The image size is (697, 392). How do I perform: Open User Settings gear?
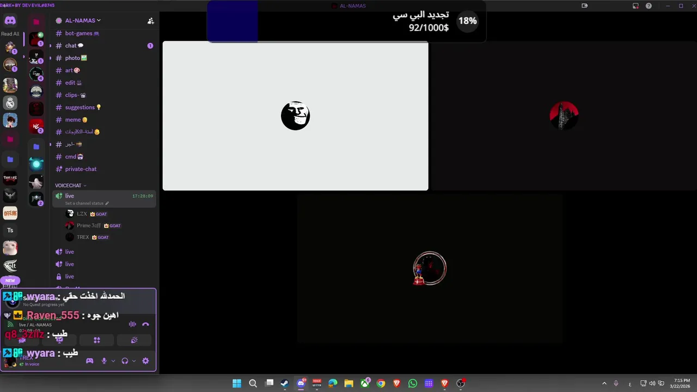[x=145, y=361]
